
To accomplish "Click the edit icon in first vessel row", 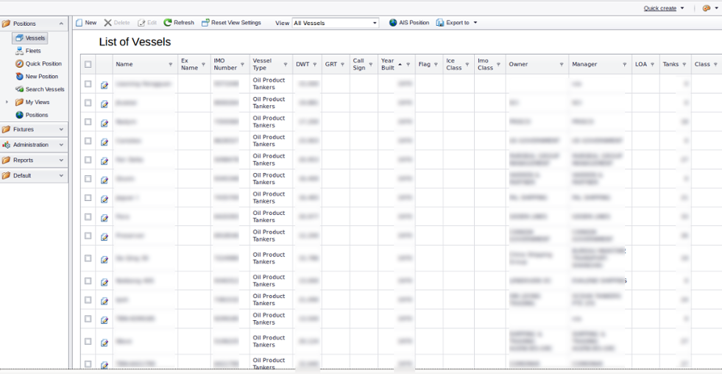I will click(x=105, y=85).
